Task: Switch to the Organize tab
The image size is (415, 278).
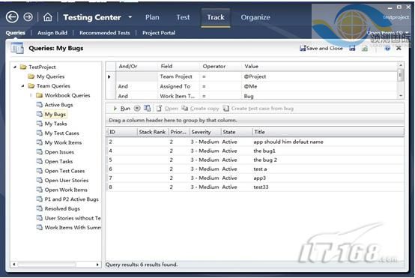Action: pos(255,17)
